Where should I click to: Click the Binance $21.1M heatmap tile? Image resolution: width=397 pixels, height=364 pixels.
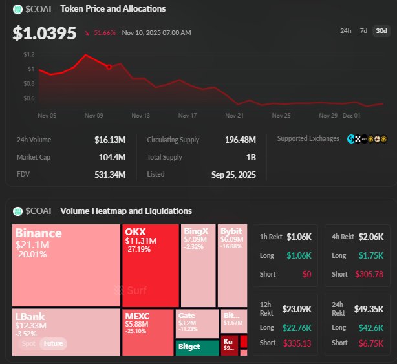pos(66,265)
